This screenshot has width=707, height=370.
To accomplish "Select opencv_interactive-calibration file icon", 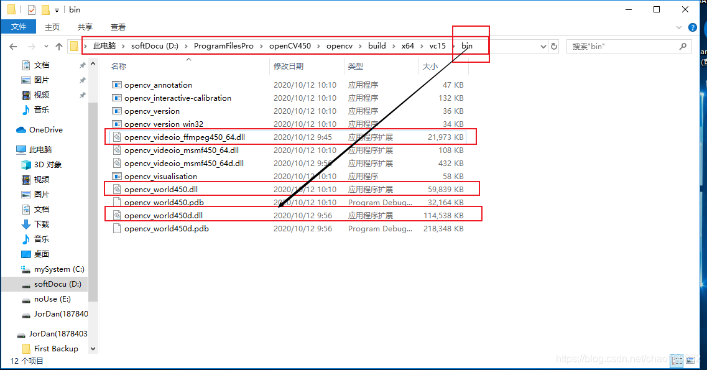I will coord(117,98).
